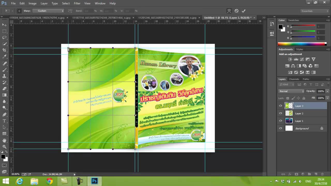The width and height of the screenshot is (331, 186).
Task: Click the foreground color swatch in Color panel
Action: 280,27
